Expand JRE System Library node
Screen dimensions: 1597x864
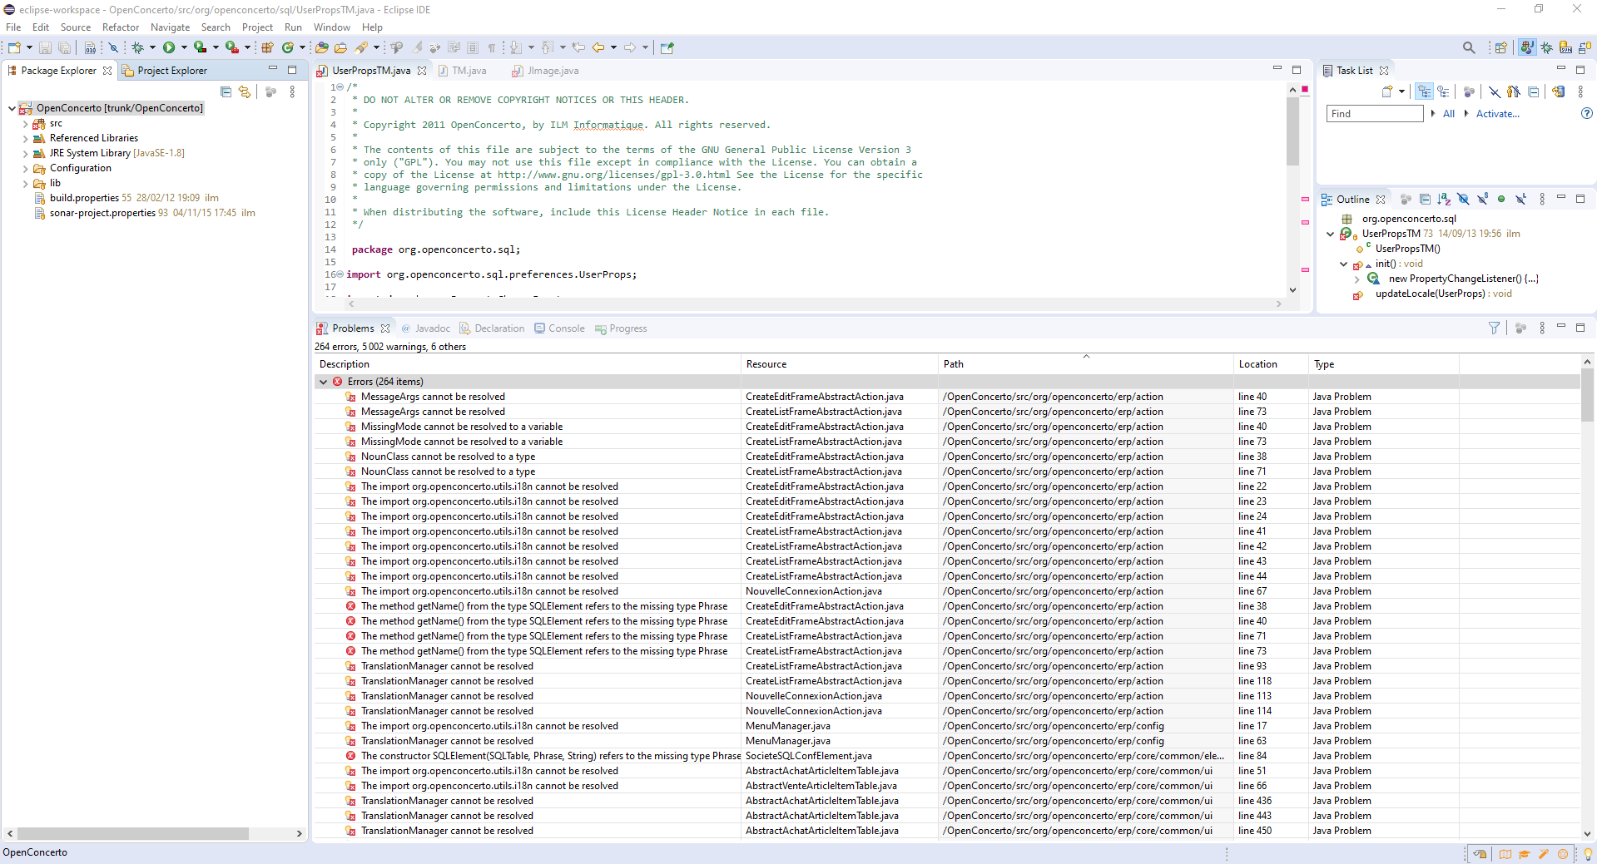(x=25, y=154)
